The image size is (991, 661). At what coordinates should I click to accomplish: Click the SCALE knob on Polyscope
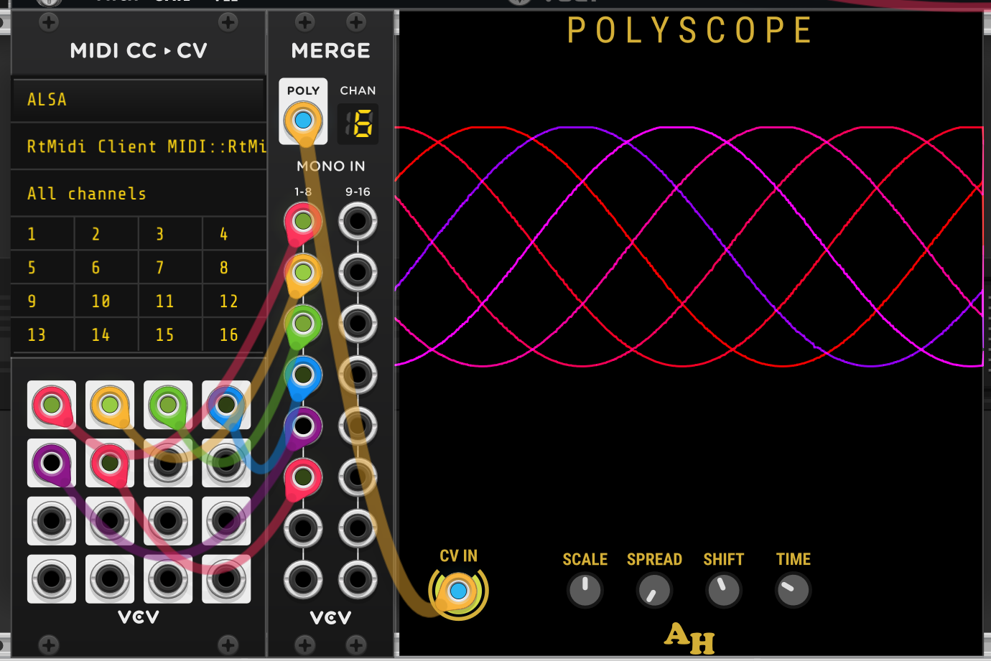[x=585, y=591]
